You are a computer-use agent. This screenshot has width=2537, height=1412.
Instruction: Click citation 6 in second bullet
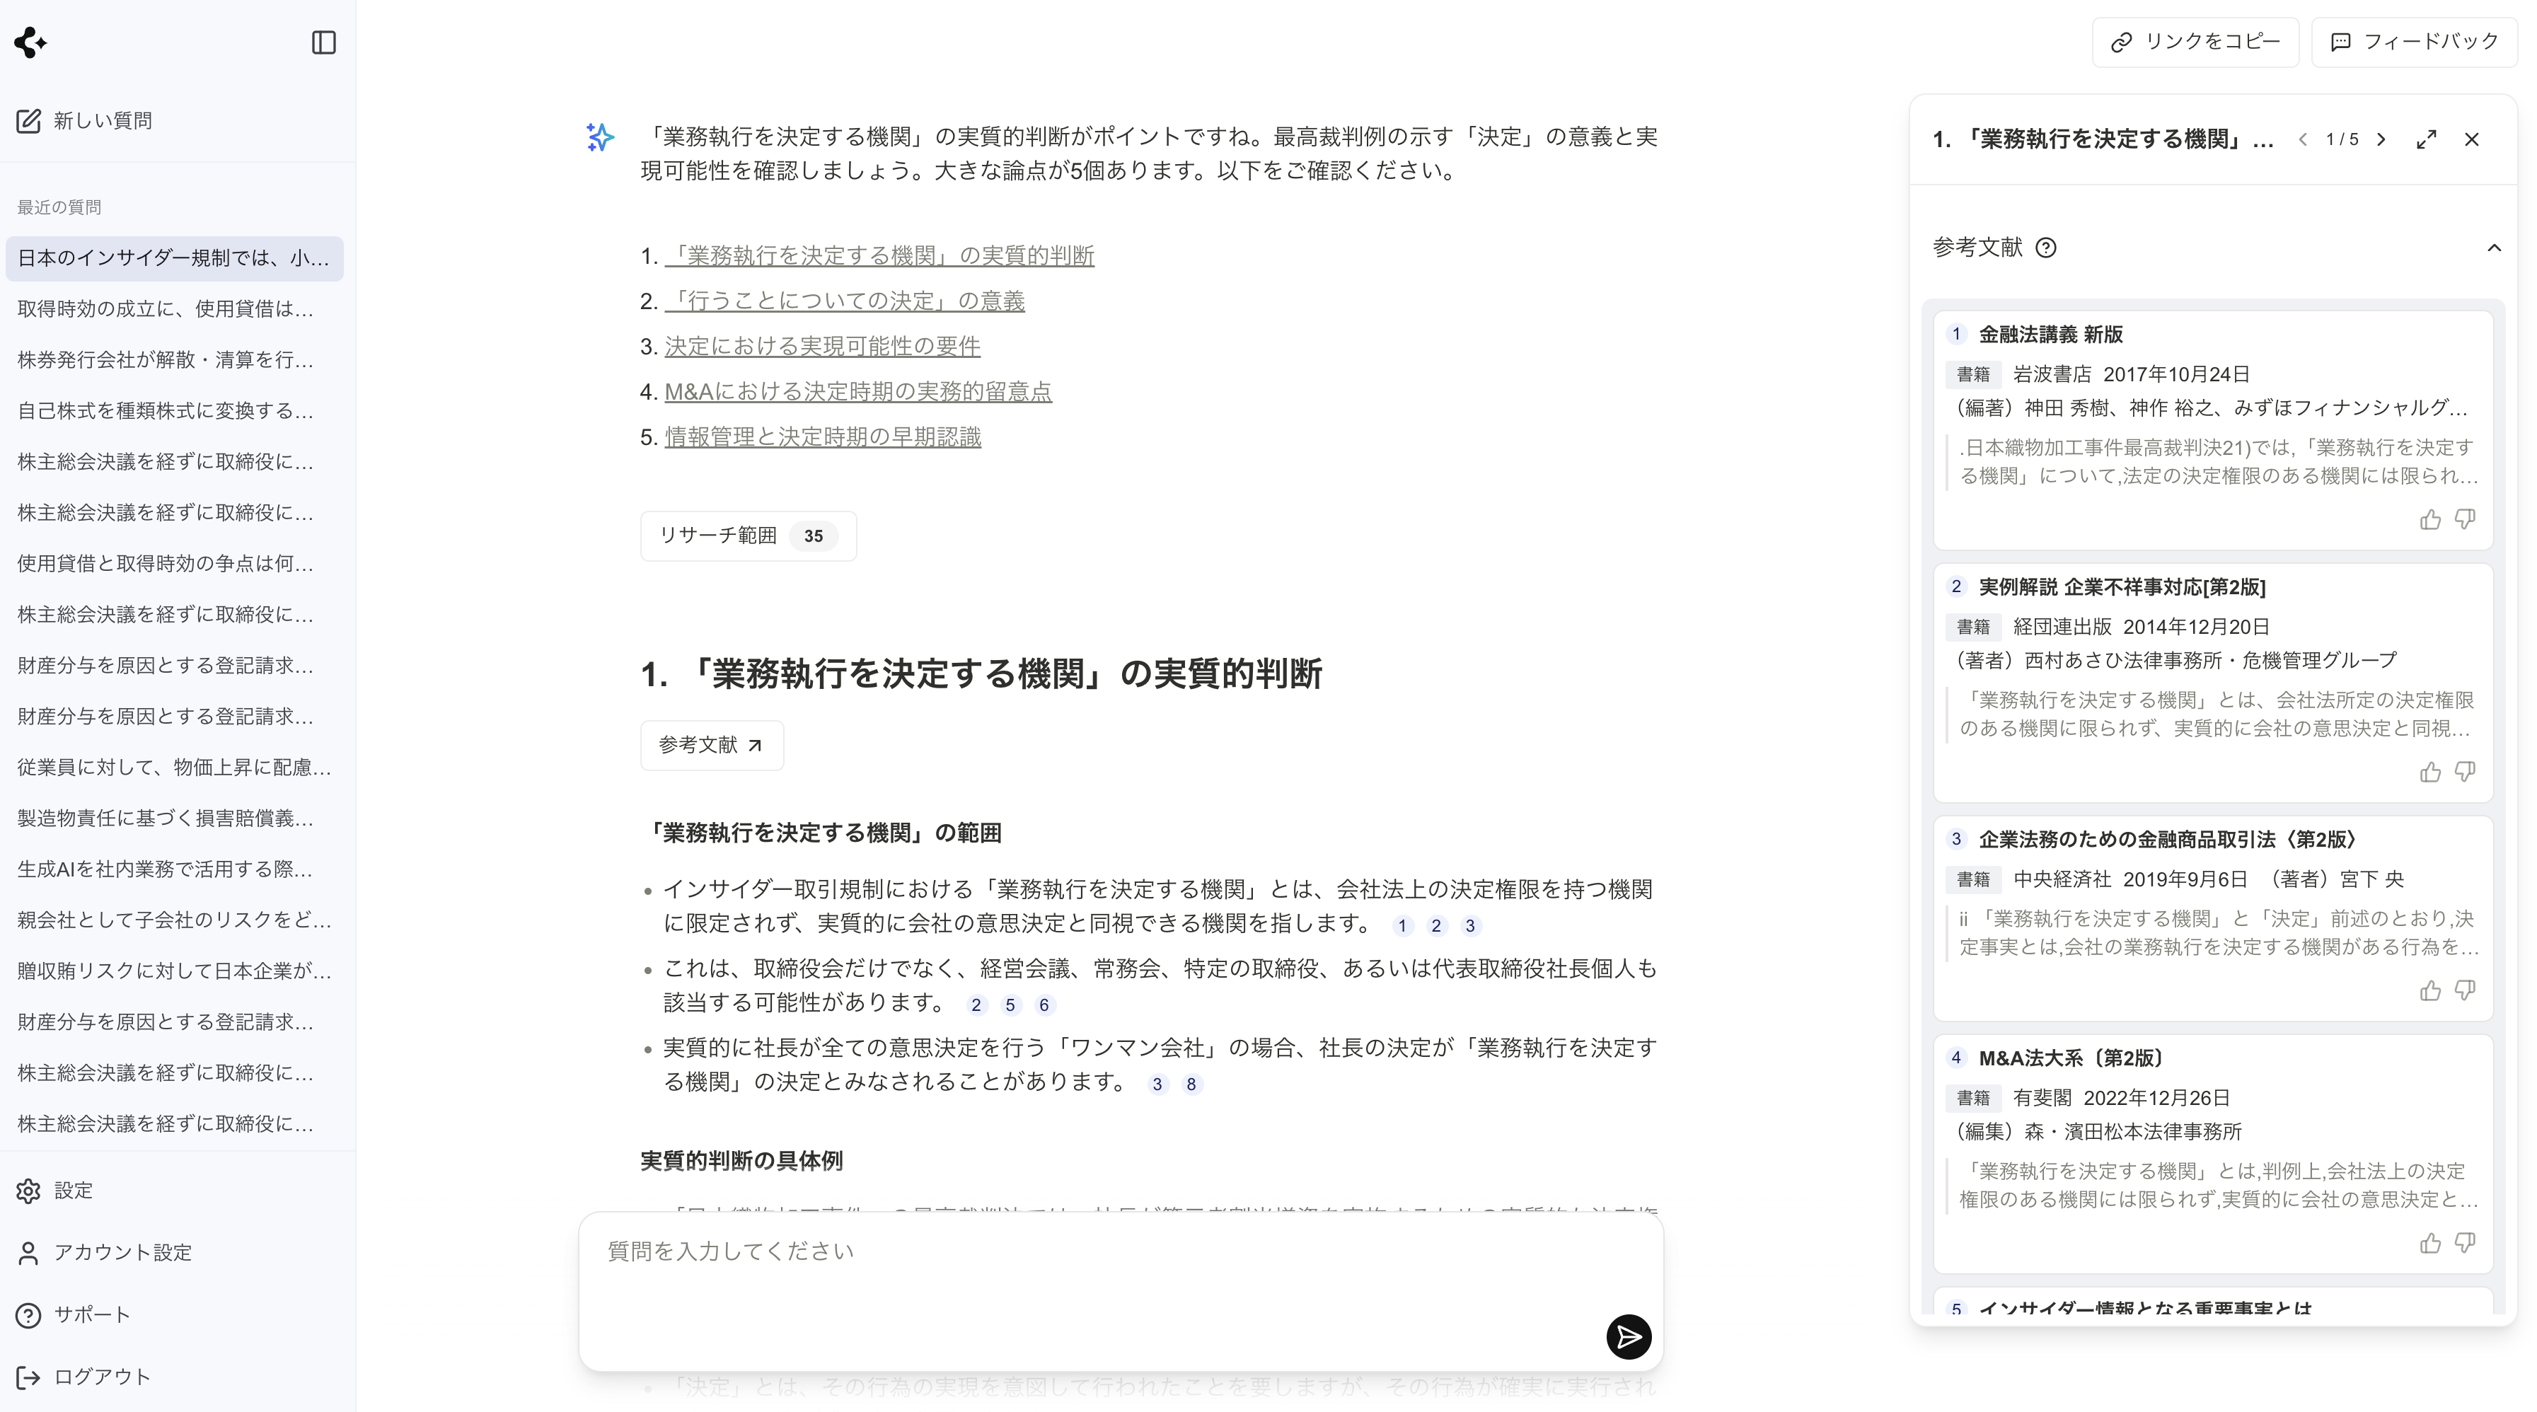(x=1044, y=1005)
